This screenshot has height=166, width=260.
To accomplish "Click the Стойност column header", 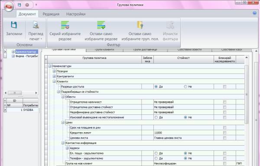I will pyautogui.click(x=184, y=59).
